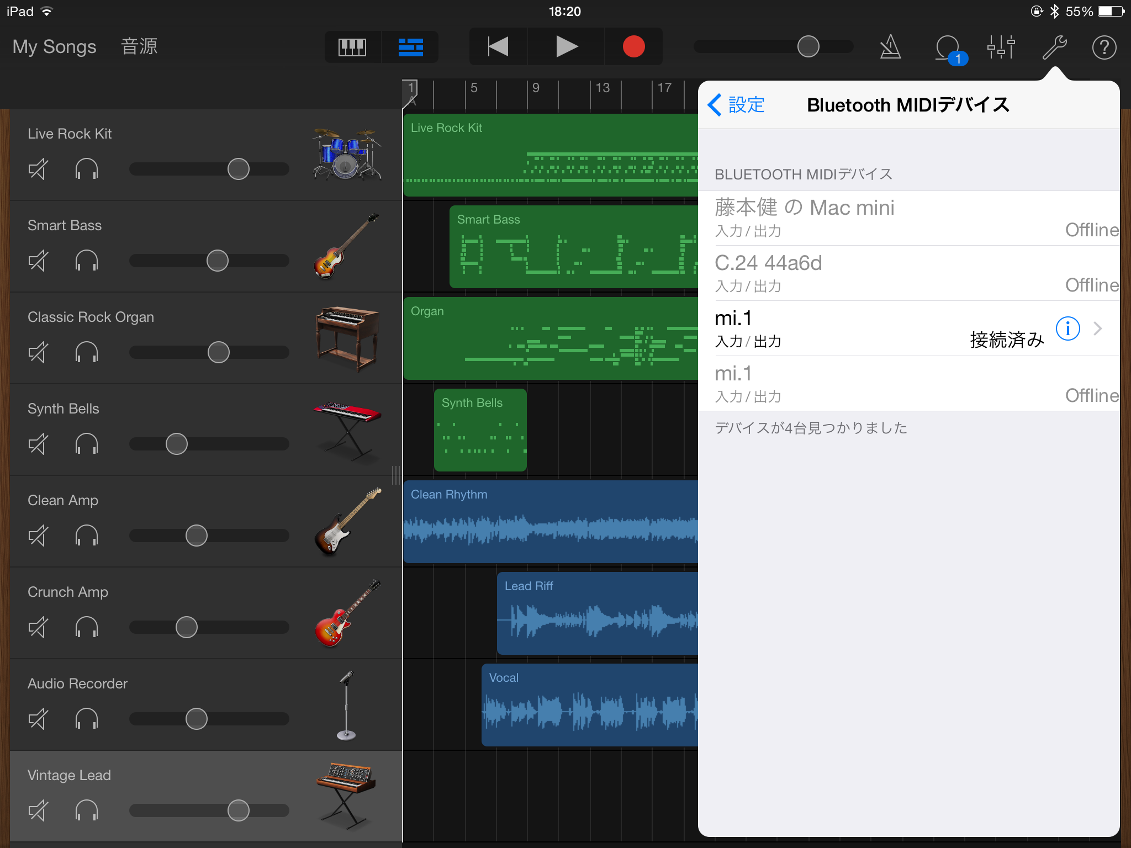Tap the bar 13 ruler marker

coord(602,88)
